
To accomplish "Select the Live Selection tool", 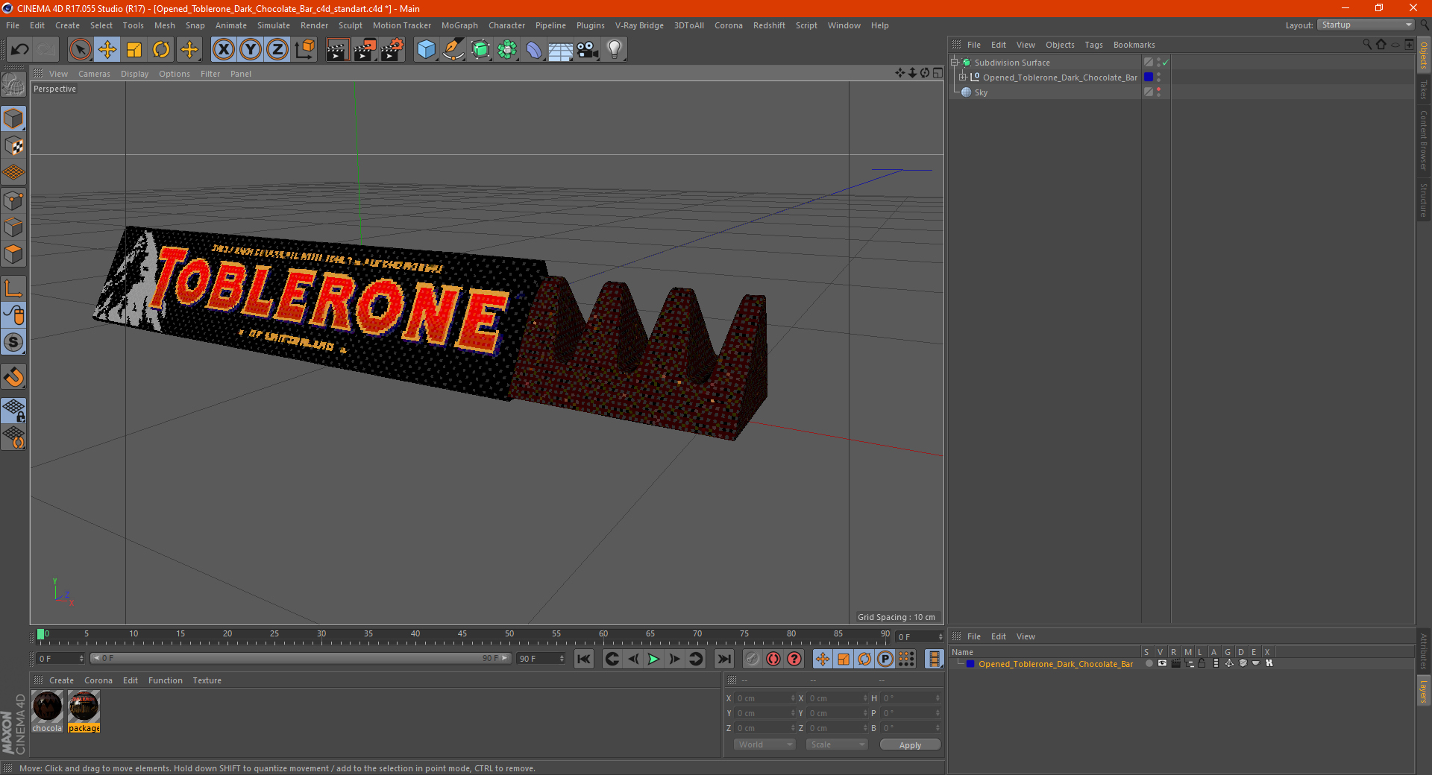I will (80, 50).
